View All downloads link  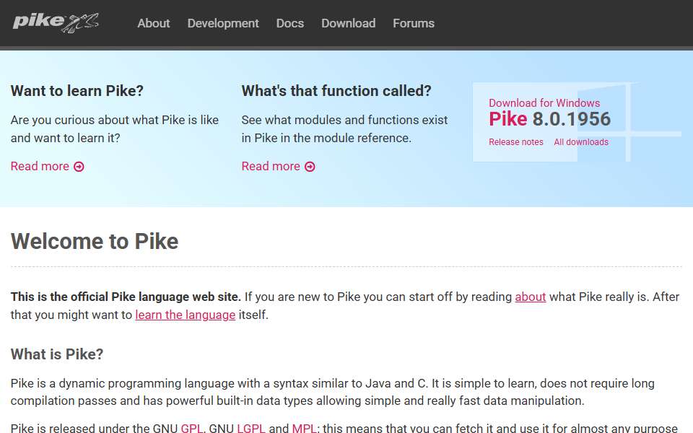pyautogui.click(x=581, y=142)
